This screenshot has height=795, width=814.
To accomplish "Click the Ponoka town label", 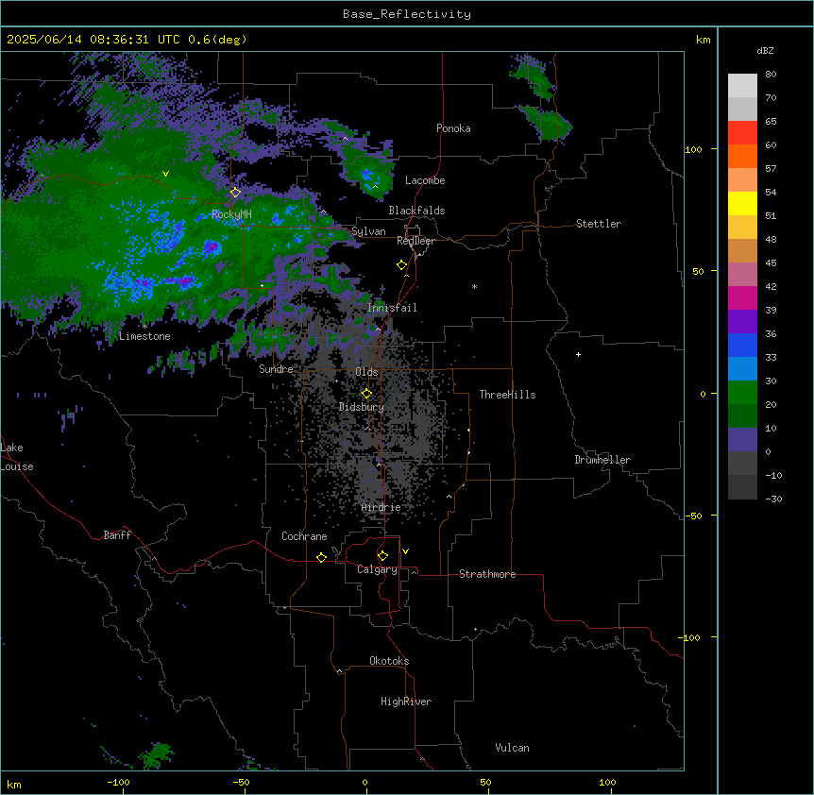I will click(453, 128).
